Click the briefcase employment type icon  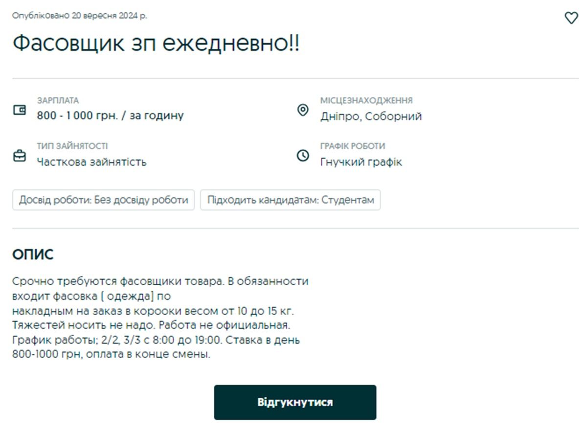19,156
